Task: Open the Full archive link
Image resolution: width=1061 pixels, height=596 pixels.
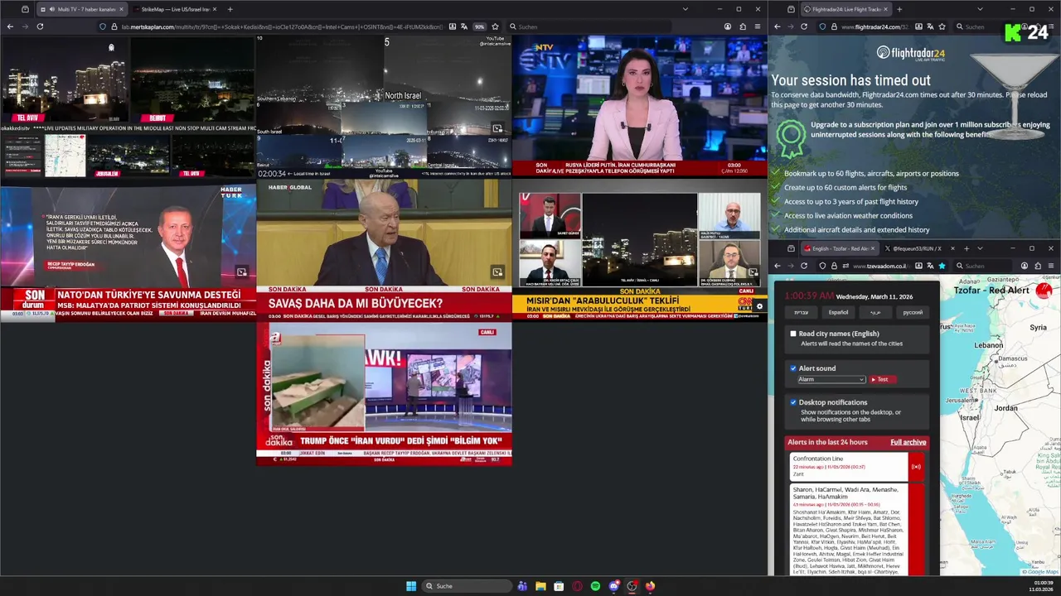Action: click(x=908, y=442)
